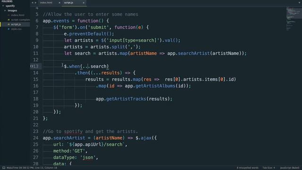302x170 pixels.
Task: Expand the images folder arrow
Action: tap(5, 10)
